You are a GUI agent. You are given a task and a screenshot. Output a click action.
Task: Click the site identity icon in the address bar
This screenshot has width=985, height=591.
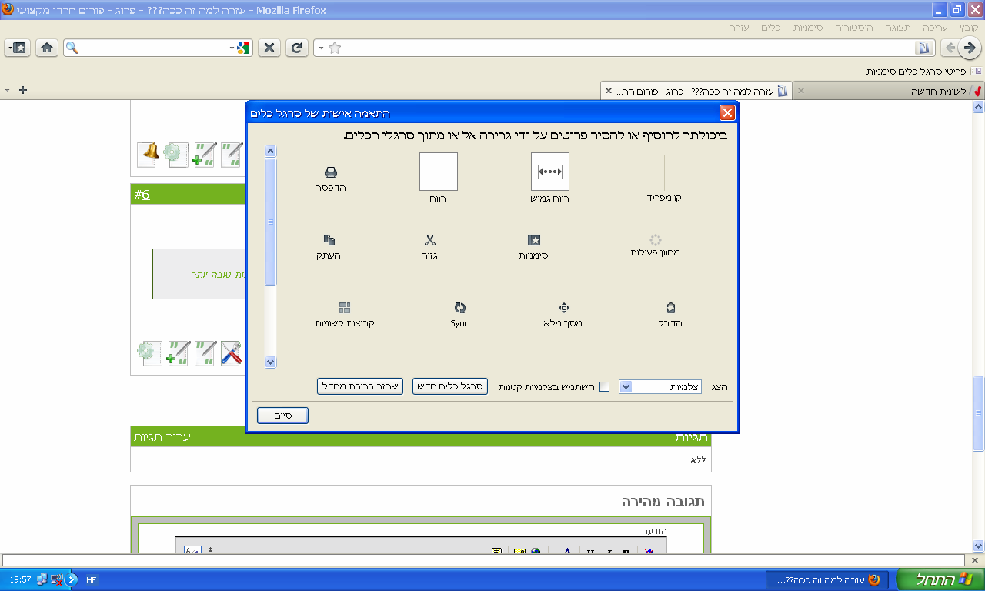[923, 48]
